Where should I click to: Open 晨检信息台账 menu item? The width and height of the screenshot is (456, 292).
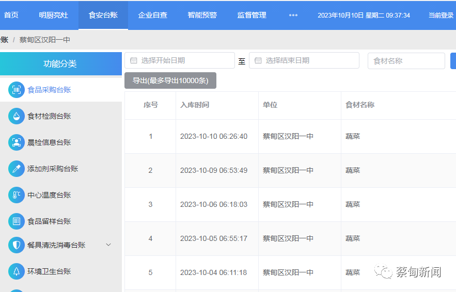61,142
